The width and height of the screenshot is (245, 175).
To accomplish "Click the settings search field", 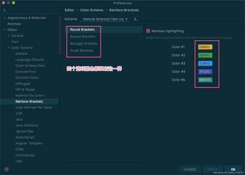I will click(31, 10).
